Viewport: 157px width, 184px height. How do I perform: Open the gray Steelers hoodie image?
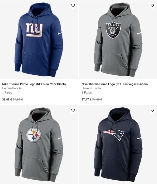tap(39, 144)
